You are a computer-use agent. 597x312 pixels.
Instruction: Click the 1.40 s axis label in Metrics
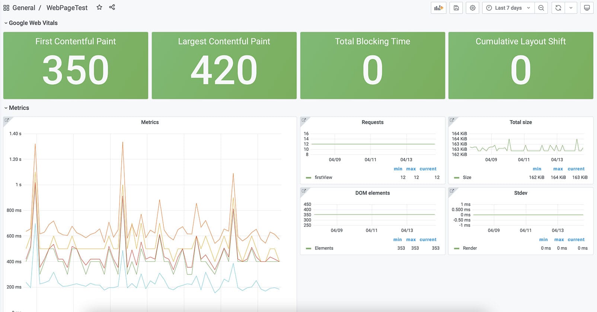point(15,134)
